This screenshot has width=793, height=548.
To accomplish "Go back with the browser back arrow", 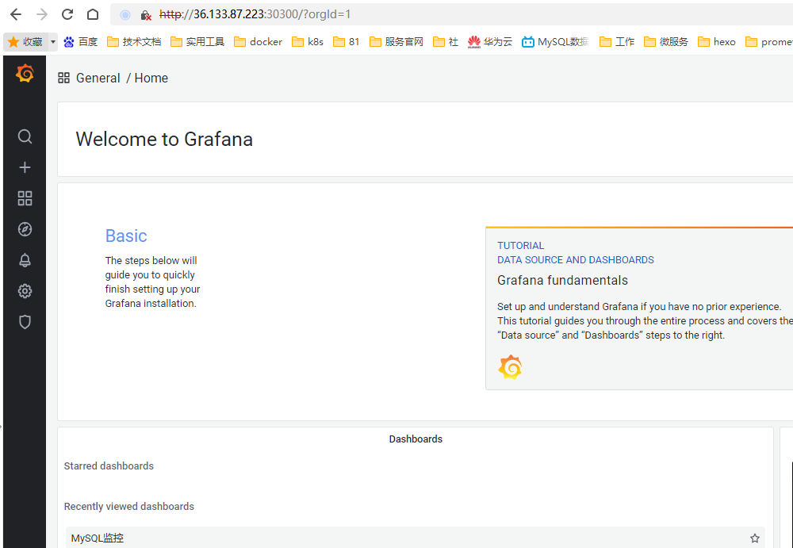I will (x=16, y=15).
